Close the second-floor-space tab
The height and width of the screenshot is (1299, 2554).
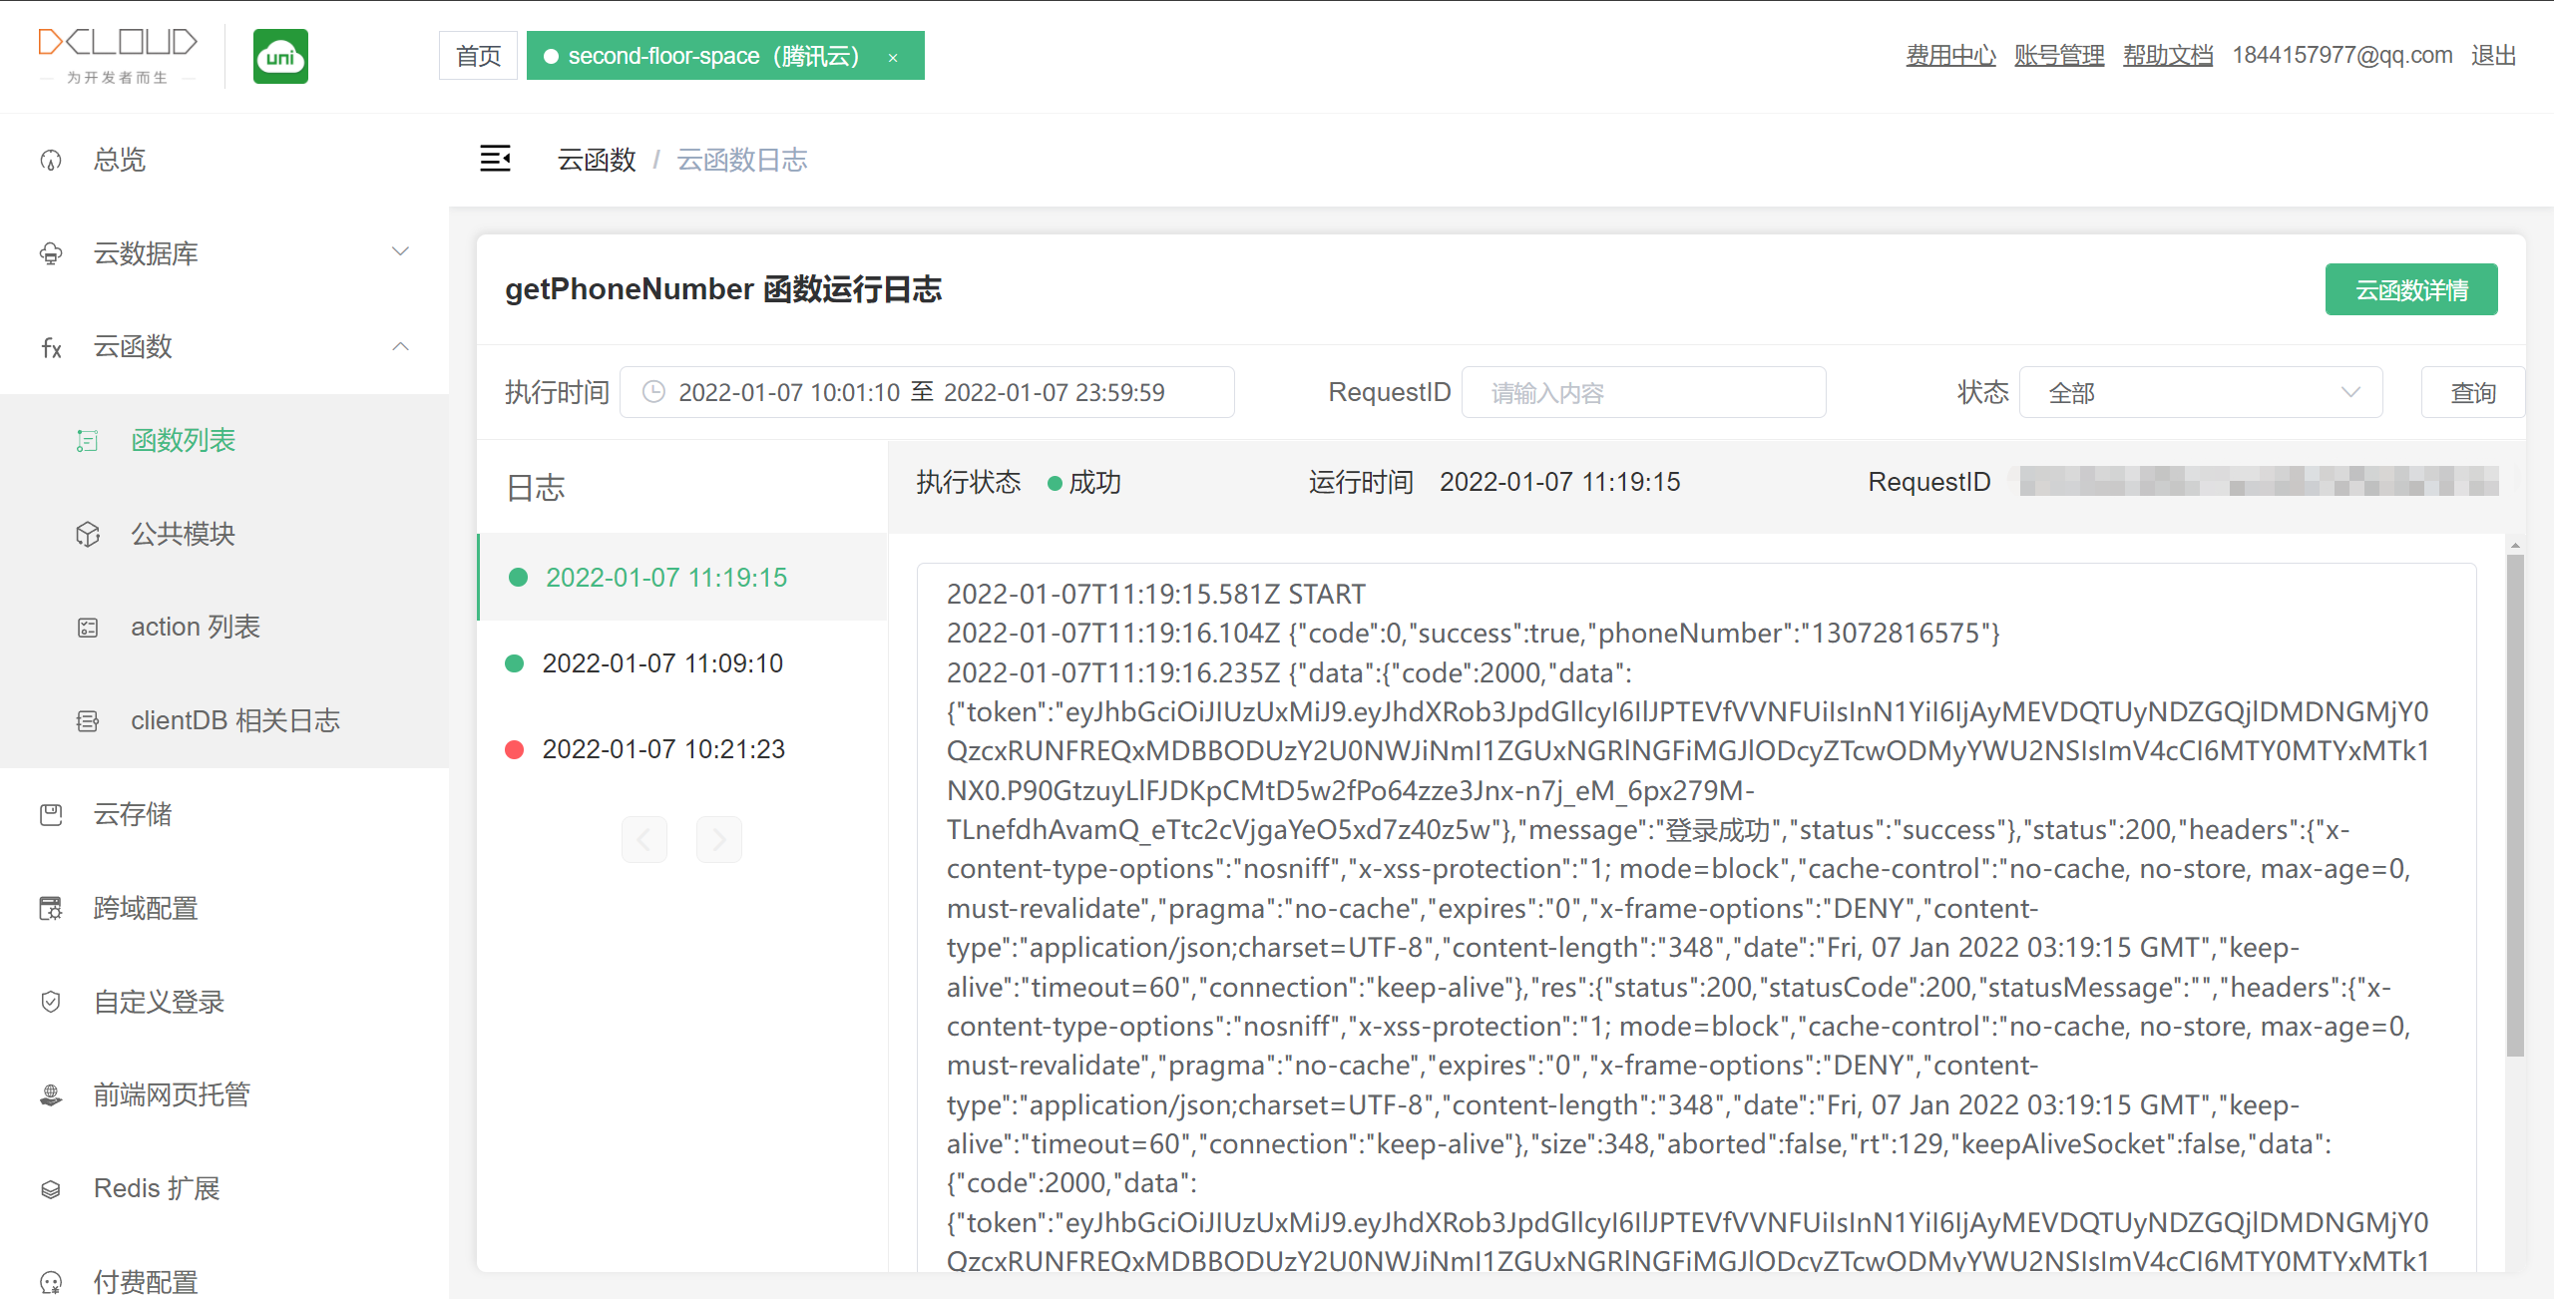coord(893,58)
